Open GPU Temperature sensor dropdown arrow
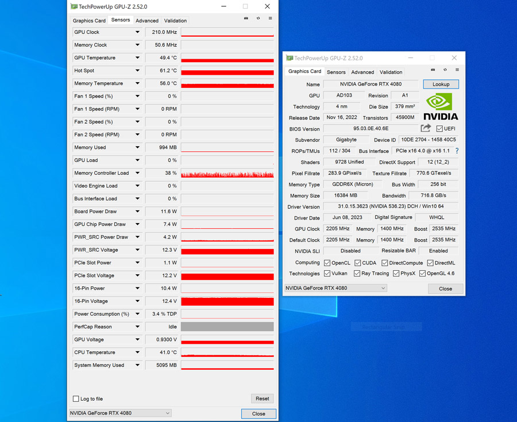Screen dimensions: 517x422 (137, 57)
